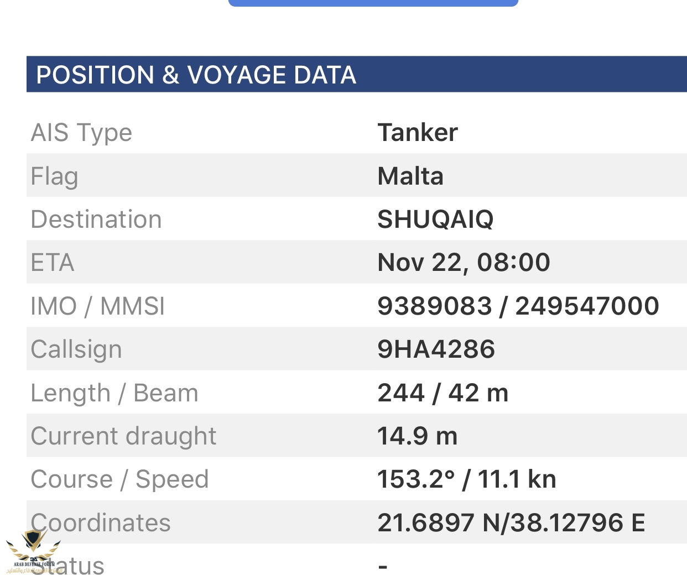Click the AIS Type label
The image size is (687, 575).
click(82, 133)
